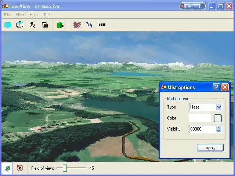Screen dimensions: 235x176
Task: Click the red dot in the title bar pill
Action: tap(182, 6)
